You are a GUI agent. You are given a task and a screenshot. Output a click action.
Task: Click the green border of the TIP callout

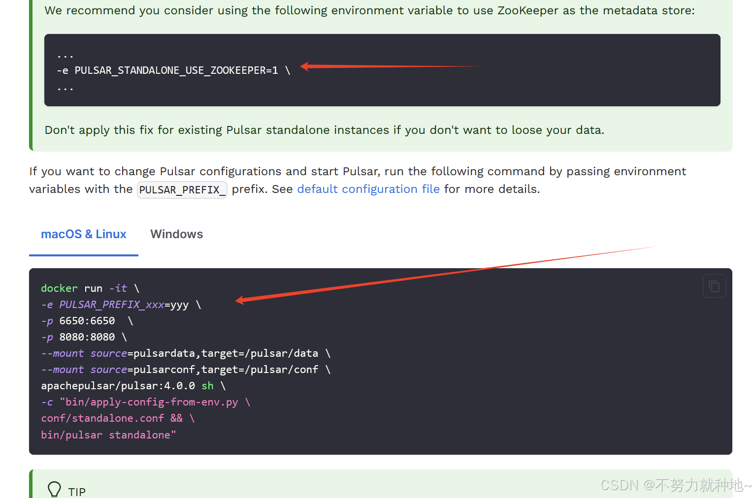(31, 487)
